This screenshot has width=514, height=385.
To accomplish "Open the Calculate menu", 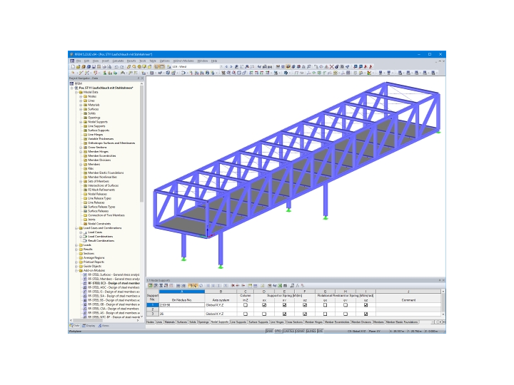I will point(118,61).
